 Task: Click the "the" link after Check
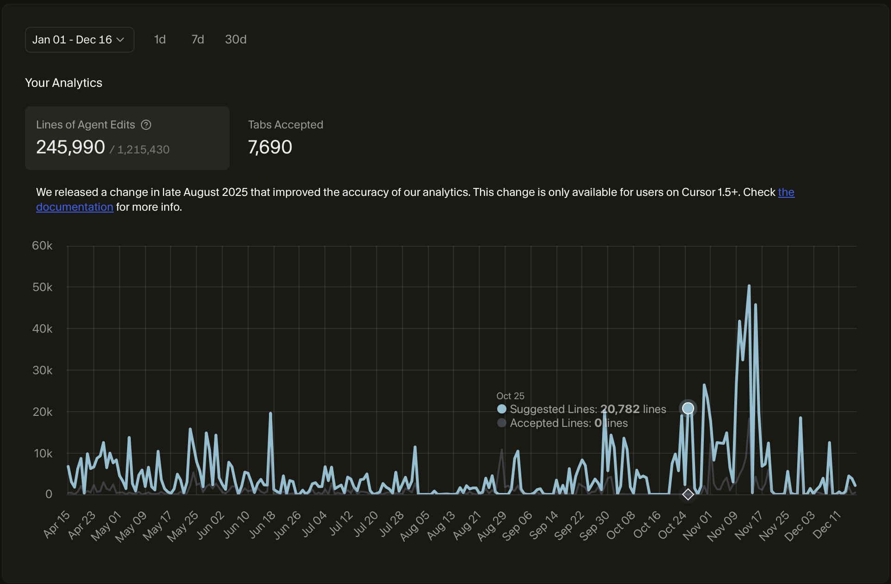(x=786, y=192)
